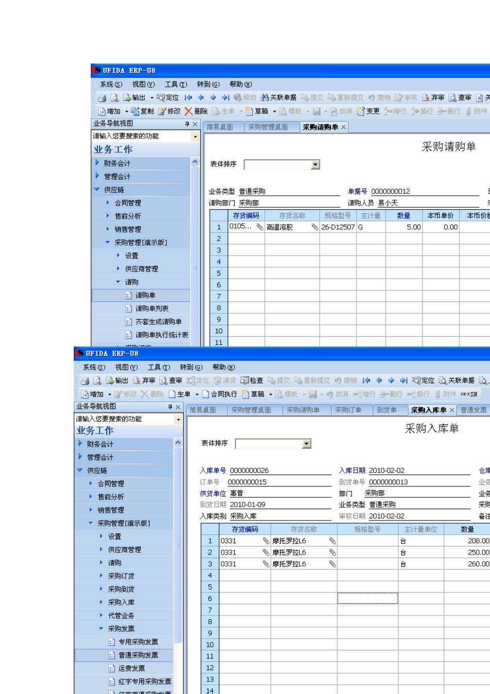This screenshot has width=490, height=694.
Task: Click print preview icon in upper window
Action: (114, 98)
